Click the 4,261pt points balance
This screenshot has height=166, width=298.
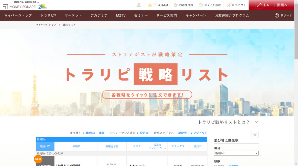163,5
